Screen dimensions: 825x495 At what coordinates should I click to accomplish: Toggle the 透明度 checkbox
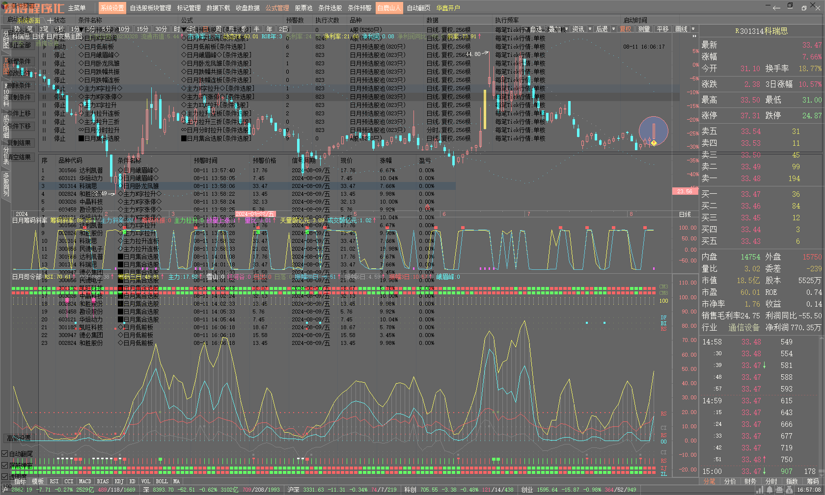click(14, 476)
